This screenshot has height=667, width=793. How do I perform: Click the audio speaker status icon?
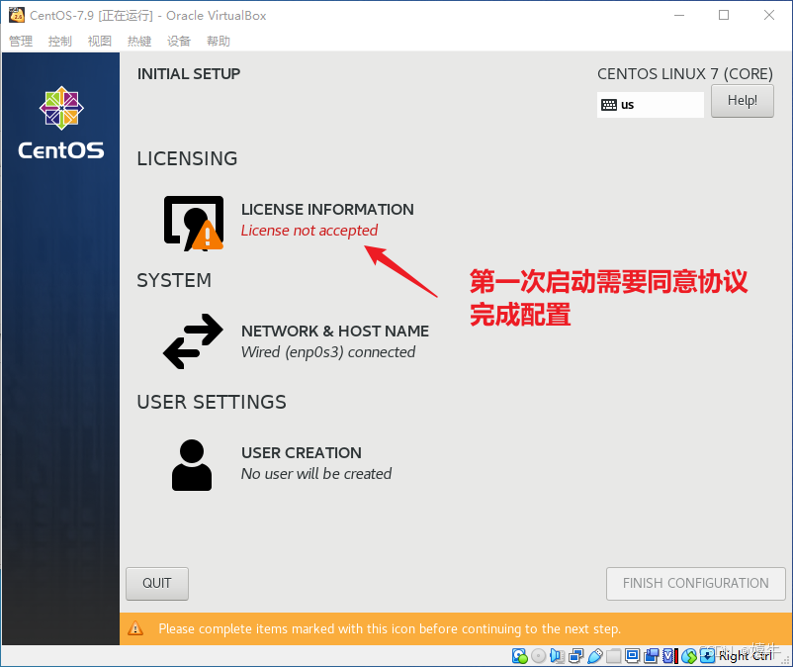pyautogui.click(x=557, y=656)
